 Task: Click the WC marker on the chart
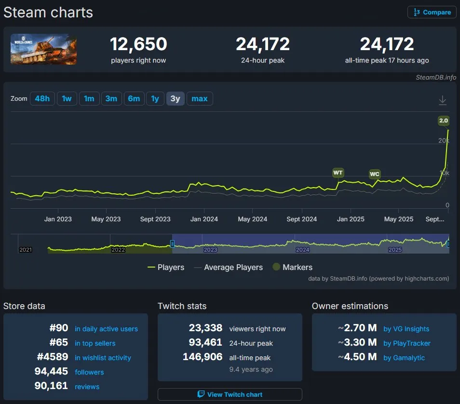tap(375, 175)
